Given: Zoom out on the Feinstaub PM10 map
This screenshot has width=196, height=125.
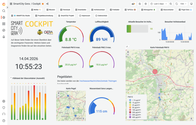Looking at the screenshot, I should pos(128,55).
